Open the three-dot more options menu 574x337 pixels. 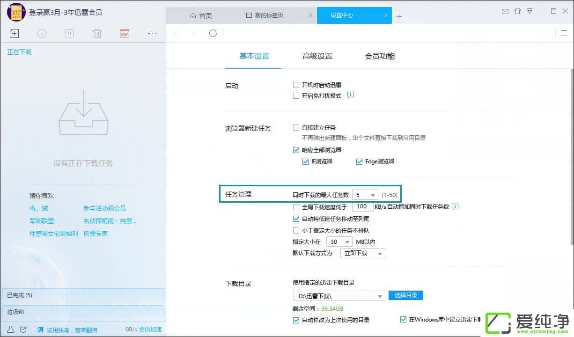(x=152, y=33)
